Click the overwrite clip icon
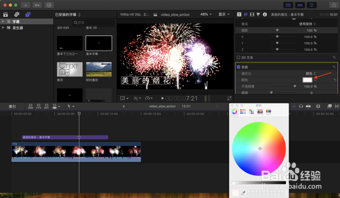Screen dimensions: 340x198 pos(56,106)
